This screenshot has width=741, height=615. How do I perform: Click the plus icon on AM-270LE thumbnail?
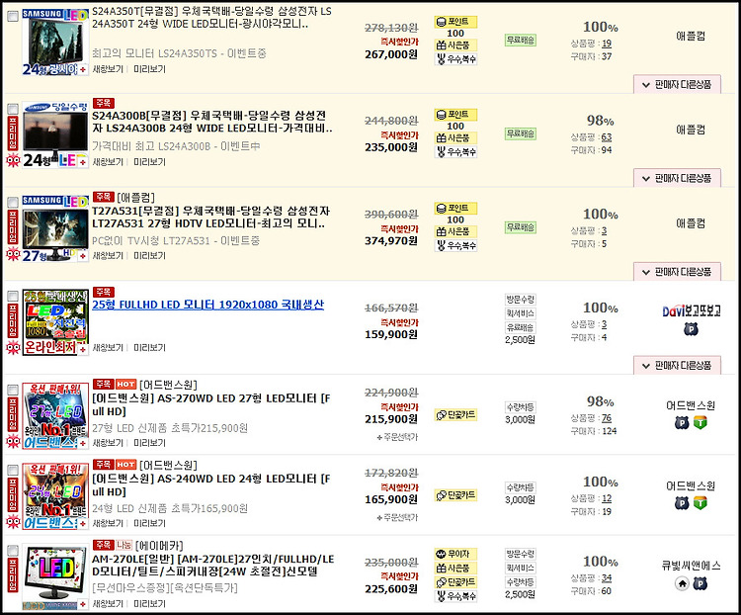pos(83,604)
